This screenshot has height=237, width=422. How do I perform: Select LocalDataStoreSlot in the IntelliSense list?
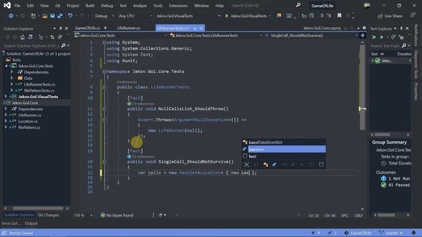coord(284,142)
